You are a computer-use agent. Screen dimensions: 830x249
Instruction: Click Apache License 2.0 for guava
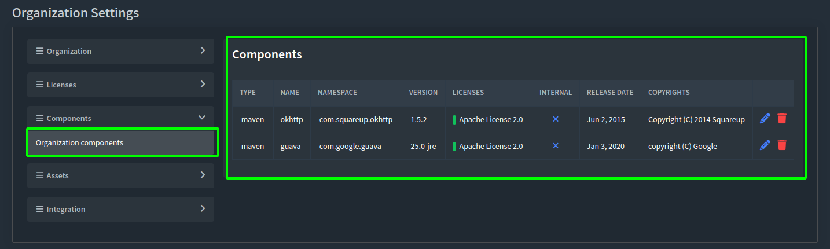tap(491, 147)
